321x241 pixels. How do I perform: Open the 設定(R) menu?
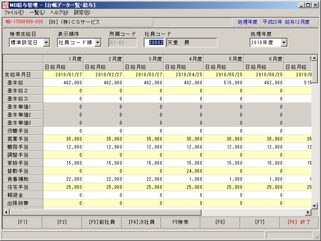(x=82, y=12)
